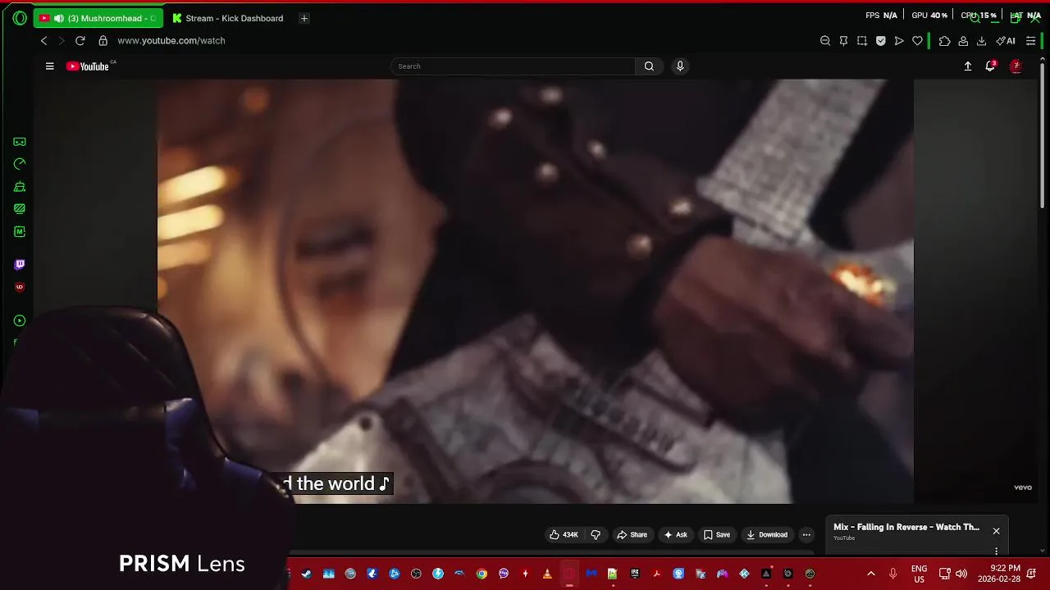Open the Flow send arrow icon
Image resolution: width=1050 pixels, height=590 pixels.
(x=899, y=41)
